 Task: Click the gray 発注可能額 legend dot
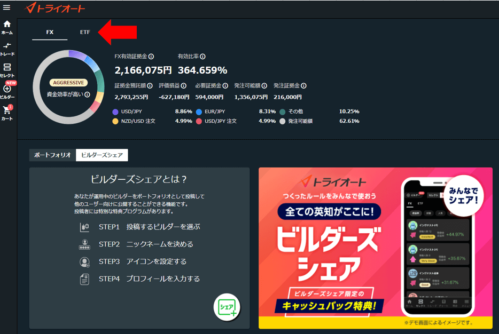(282, 122)
